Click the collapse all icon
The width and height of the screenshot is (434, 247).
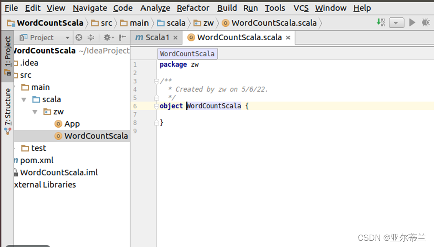91,37
